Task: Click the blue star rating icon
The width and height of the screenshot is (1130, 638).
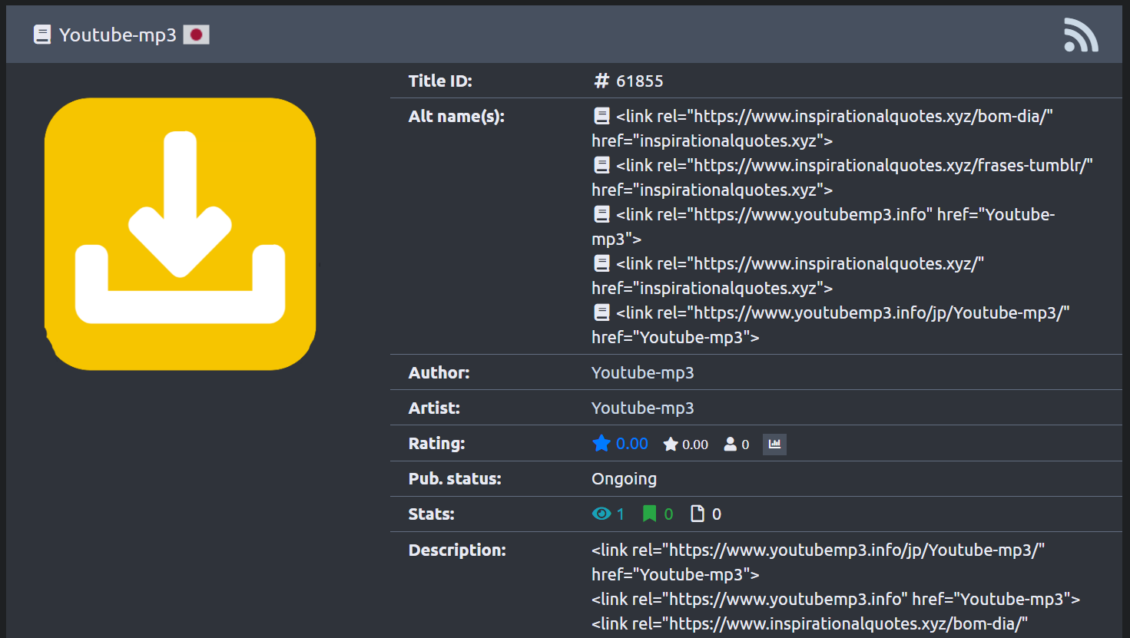Action: [x=601, y=443]
